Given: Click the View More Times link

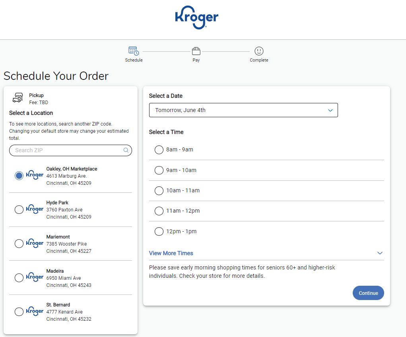Looking at the screenshot, I should (171, 253).
